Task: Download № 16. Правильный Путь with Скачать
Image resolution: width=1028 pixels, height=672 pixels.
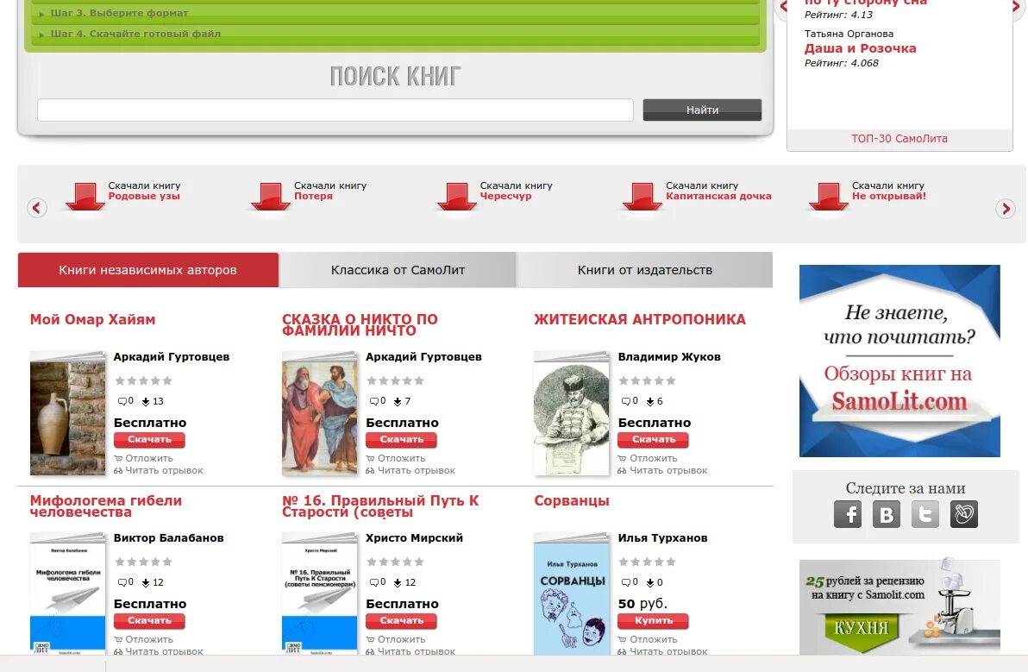Action: [401, 620]
